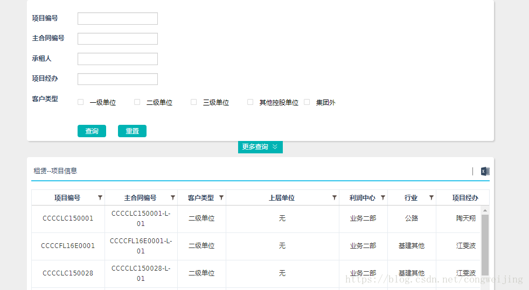Select the CCCCLC150001 project row cell

(68, 218)
